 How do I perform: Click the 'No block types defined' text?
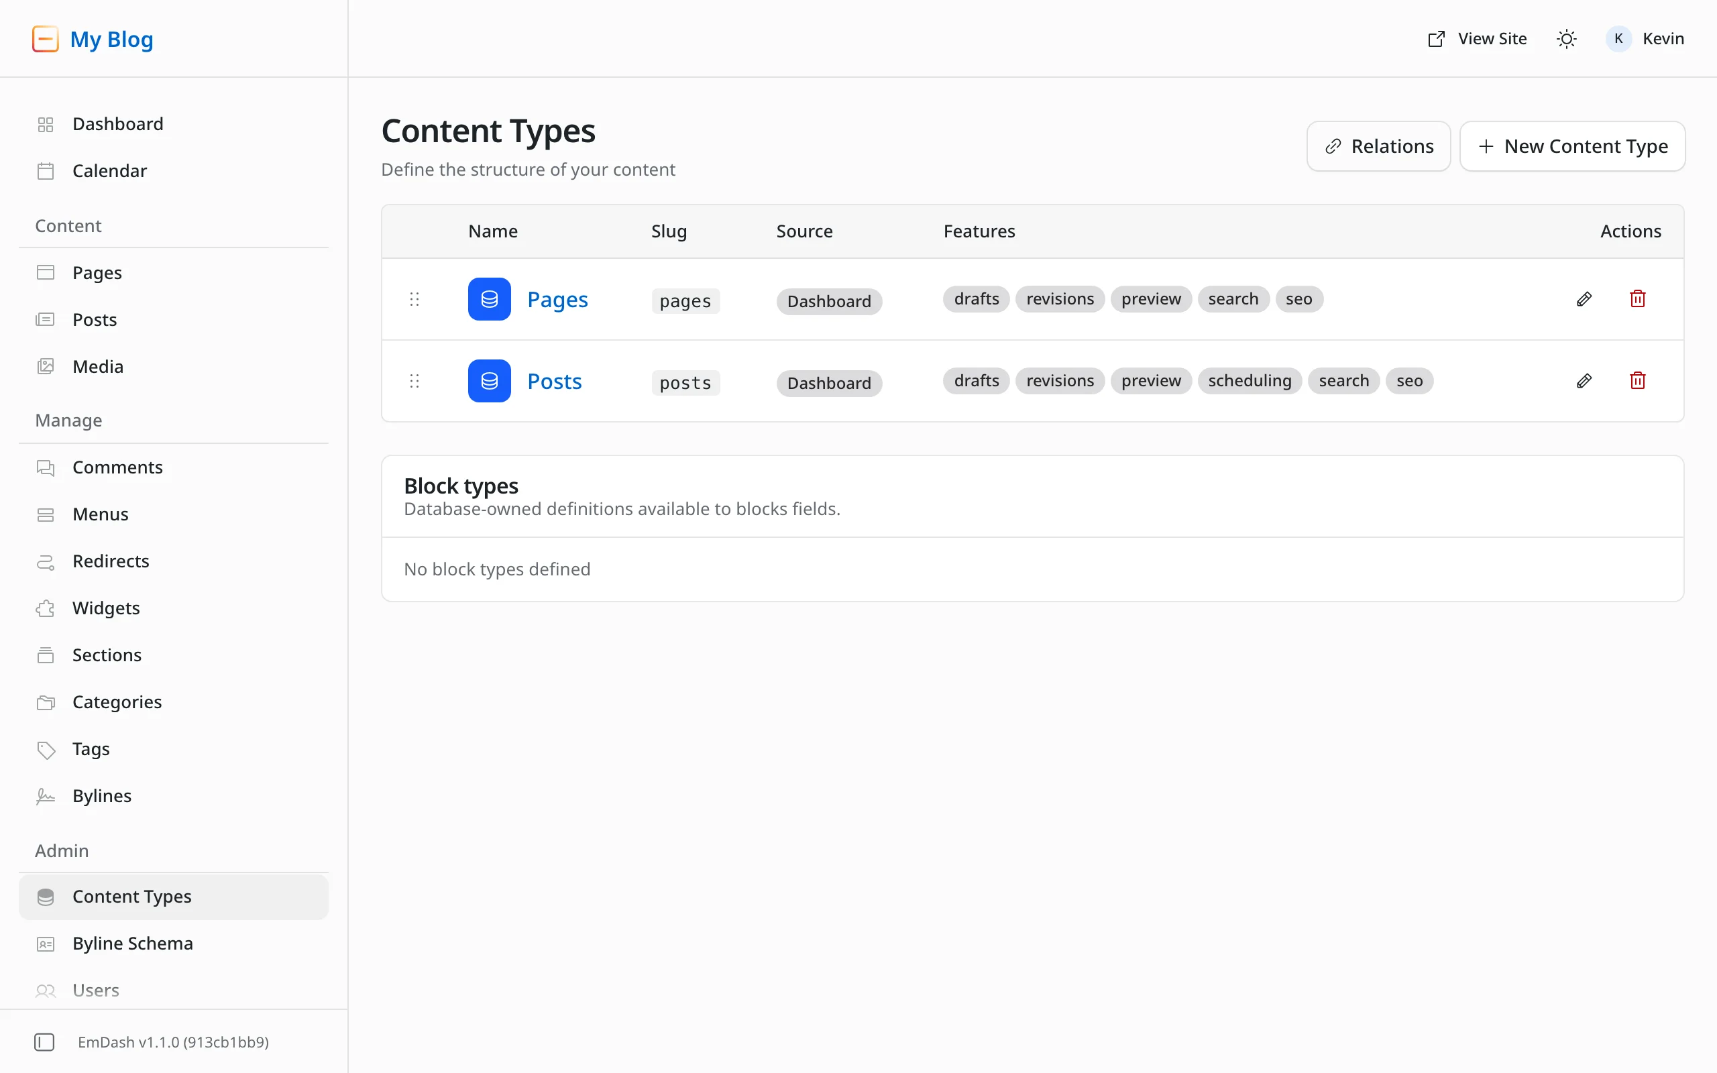498,569
